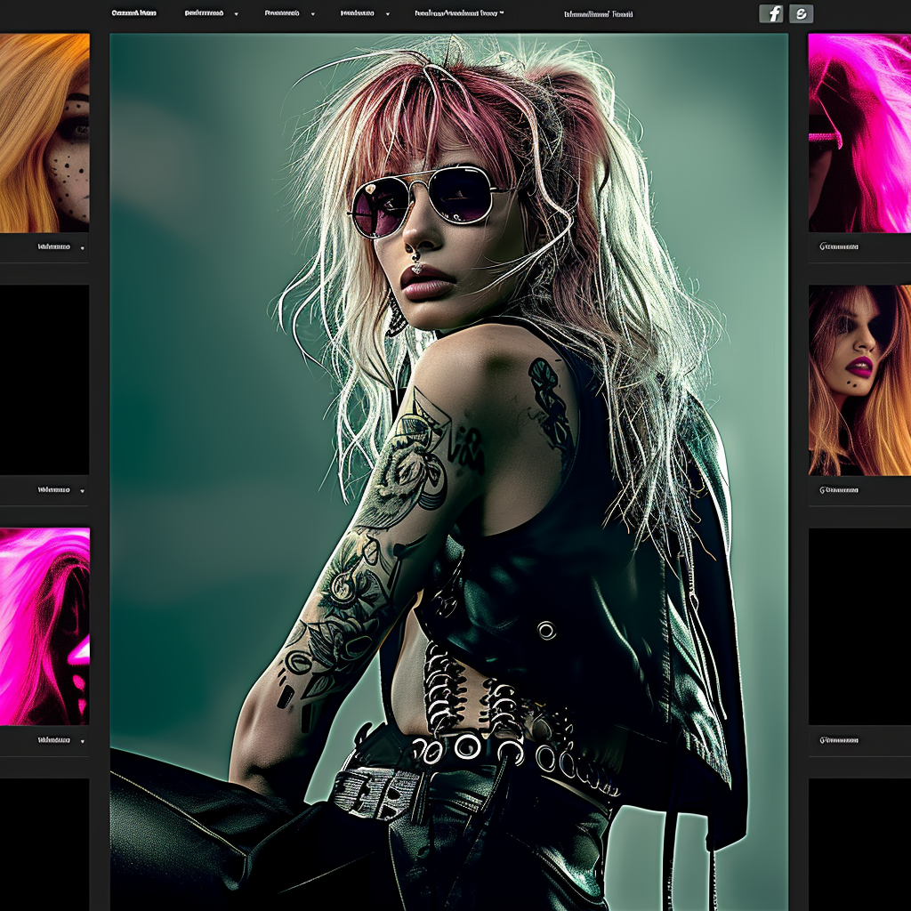Click the main photo of the tattooed woman
The width and height of the screenshot is (911, 911).
(448, 472)
